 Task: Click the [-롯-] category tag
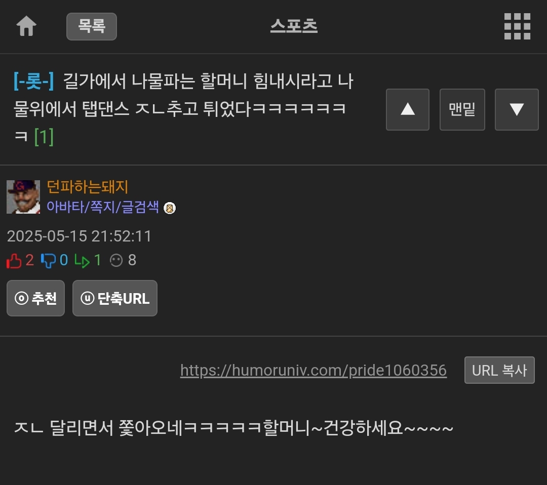pos(33,81)
